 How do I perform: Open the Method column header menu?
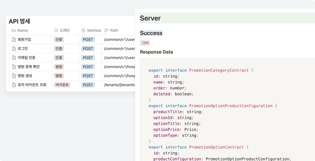click(91, 31)
